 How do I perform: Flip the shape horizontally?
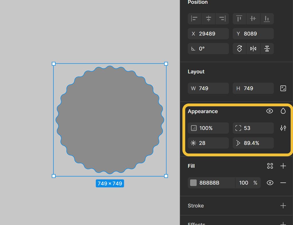(x=253, y=49)
